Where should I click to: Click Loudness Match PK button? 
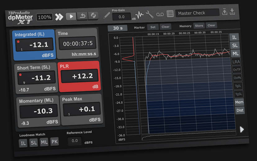55,141
